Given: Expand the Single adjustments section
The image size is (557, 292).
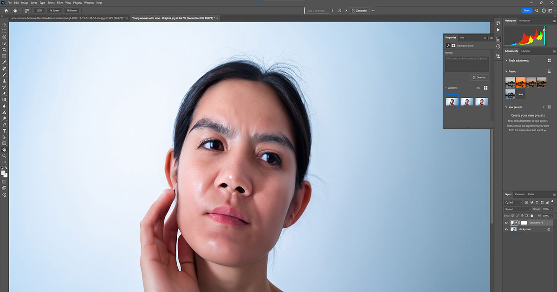Looking at the screenshot, I should (x=507, y=60).
